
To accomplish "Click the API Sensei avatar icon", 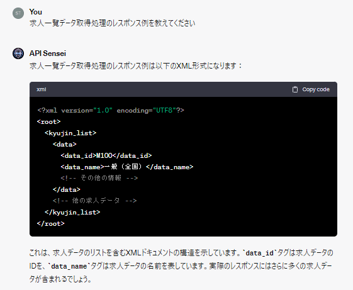I will point(18,53).
